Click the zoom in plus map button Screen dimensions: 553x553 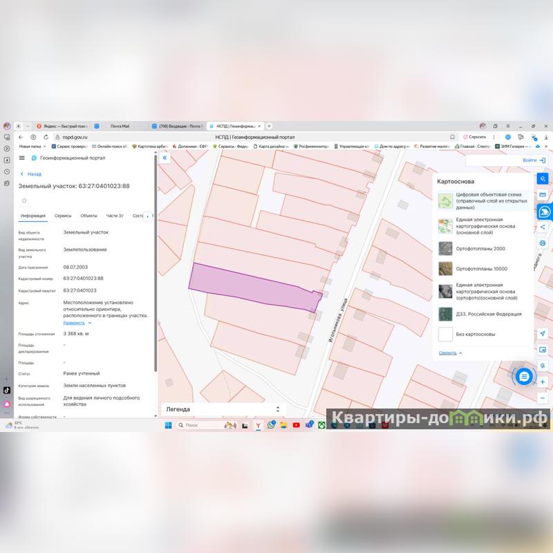pyautogui.click(x=543, y=382)
